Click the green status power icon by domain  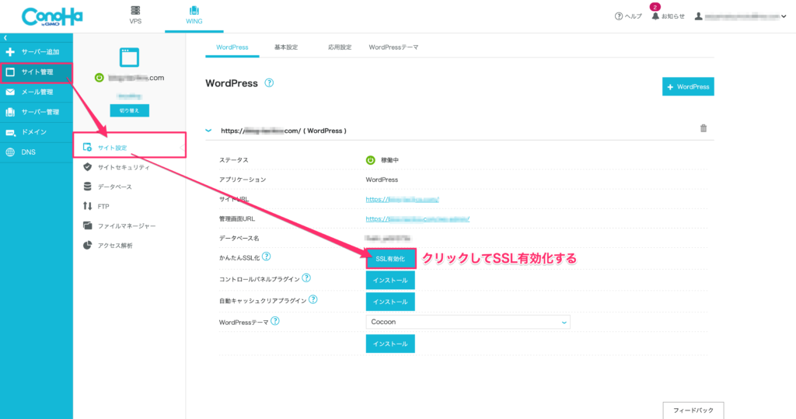[x=99, y=78]
